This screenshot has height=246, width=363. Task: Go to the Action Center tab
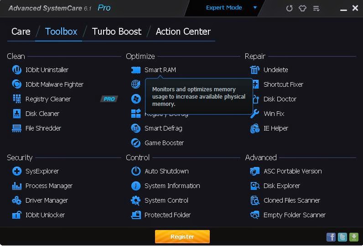coord(183,31)
